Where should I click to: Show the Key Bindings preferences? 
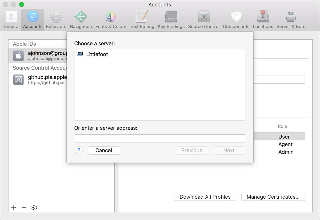click(171, 20)
